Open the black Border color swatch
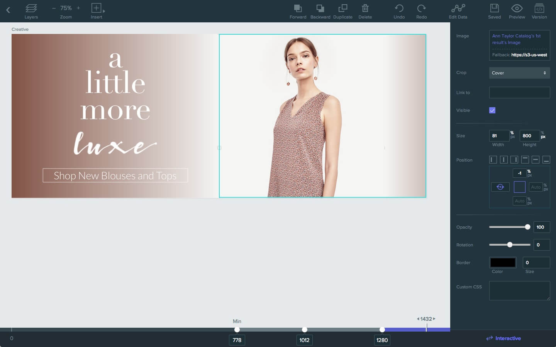The width and height of the screenshot is (556, 347). click(503, 263)
